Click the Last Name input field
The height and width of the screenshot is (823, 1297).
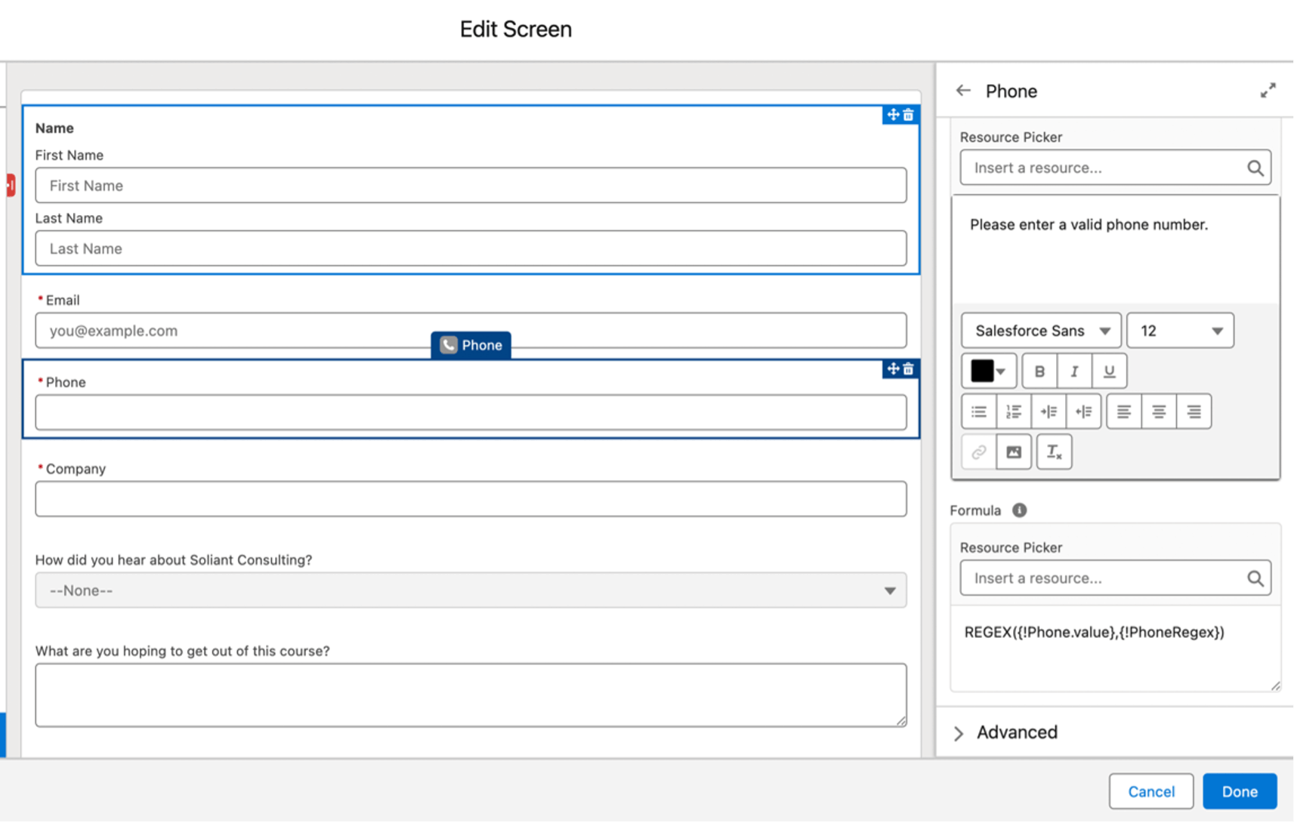tap(472, 248)
